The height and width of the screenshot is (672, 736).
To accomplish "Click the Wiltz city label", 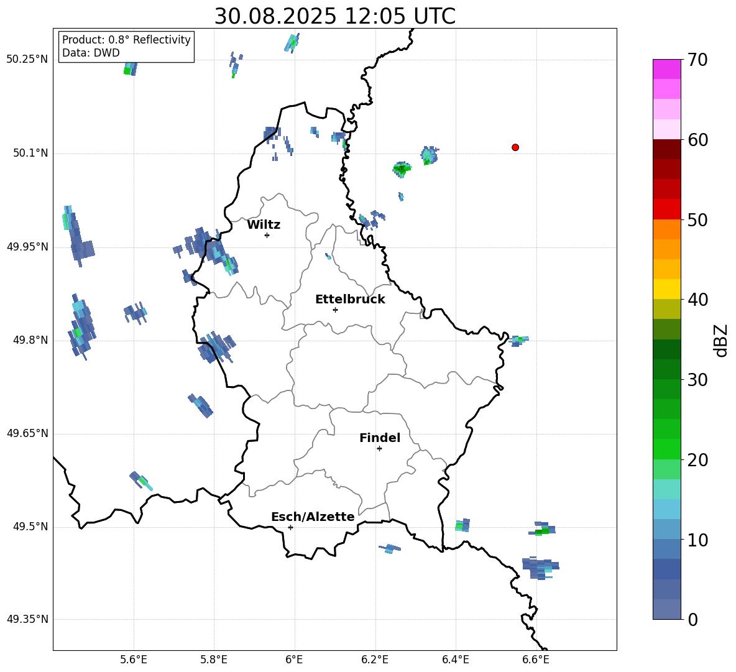I will [x=264, y=225].
